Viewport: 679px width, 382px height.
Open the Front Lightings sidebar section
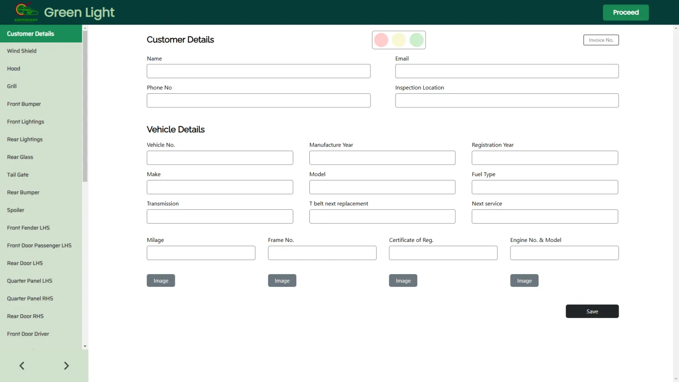click(41, 122)
